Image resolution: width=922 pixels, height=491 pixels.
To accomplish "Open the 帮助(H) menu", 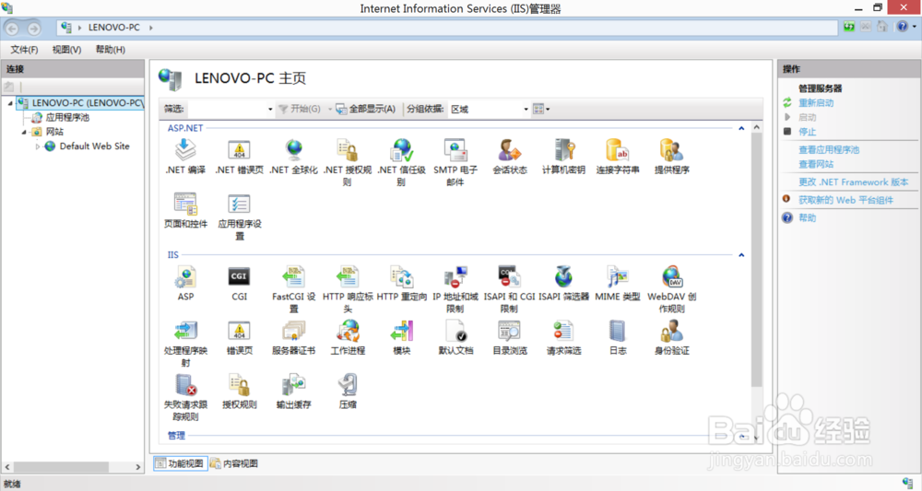I will point(110,50).
